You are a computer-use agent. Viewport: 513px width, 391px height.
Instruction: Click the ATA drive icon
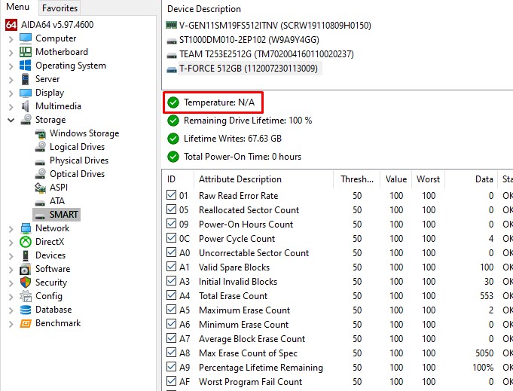point(40,202)
